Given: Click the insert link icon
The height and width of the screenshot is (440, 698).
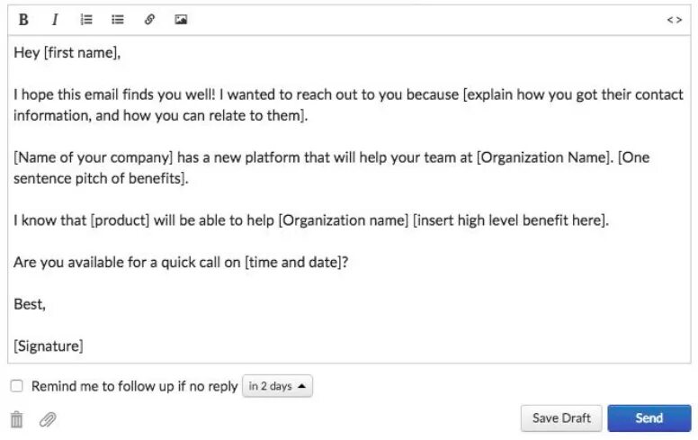Looking at the screenshot, I should click(x=149, y=20).
